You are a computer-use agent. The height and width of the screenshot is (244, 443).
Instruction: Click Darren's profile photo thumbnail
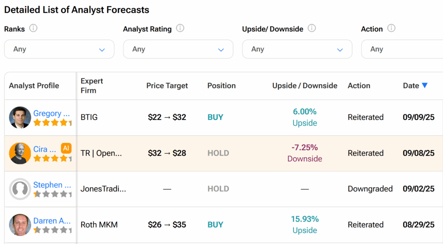pos(20,225)
